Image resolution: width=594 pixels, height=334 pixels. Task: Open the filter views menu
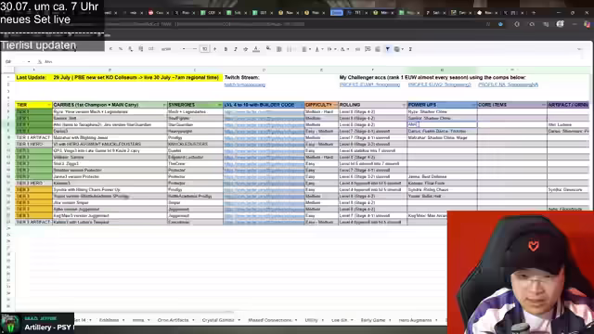pos(398,49)
